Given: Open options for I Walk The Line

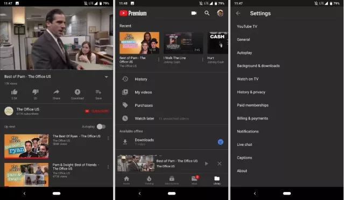Looking at the screenshot, I should [203, 60].
